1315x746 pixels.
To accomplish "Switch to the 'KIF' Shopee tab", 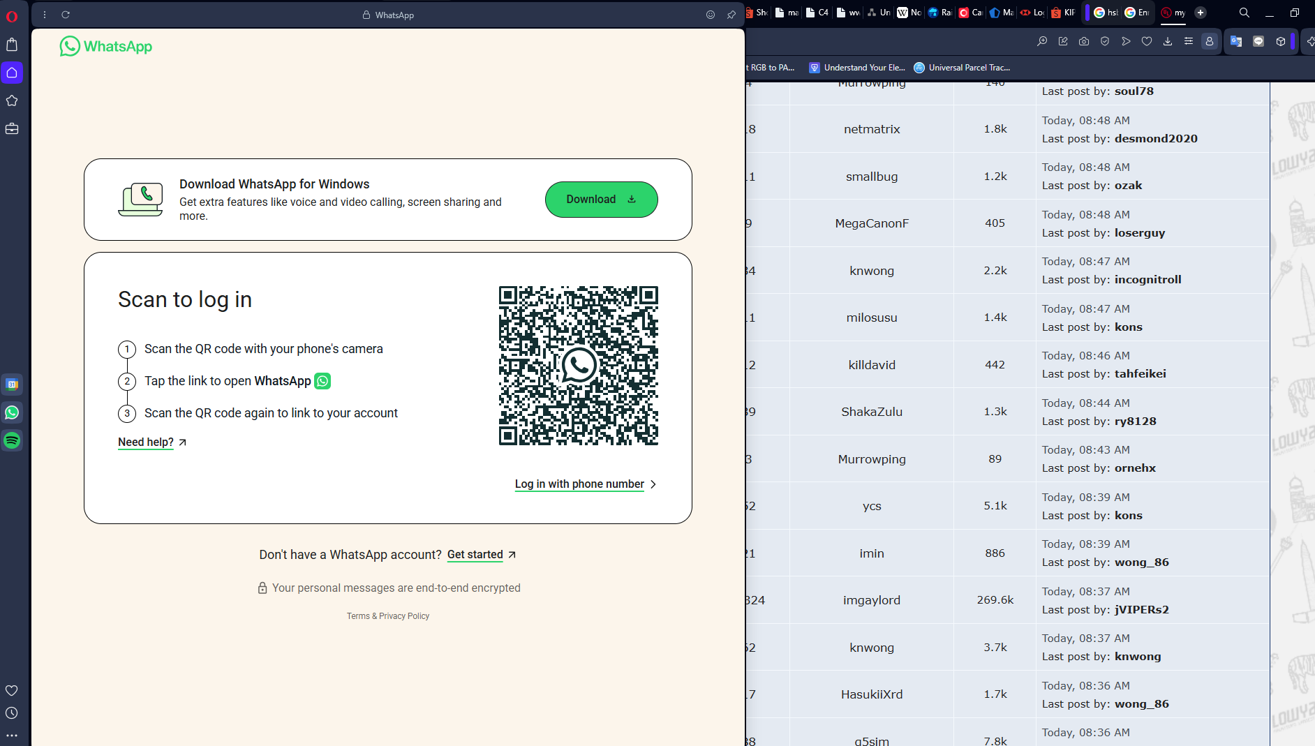I will point(1063,13).
